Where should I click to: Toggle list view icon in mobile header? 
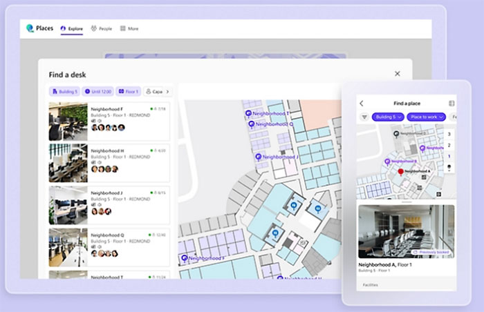click(452, 104)
